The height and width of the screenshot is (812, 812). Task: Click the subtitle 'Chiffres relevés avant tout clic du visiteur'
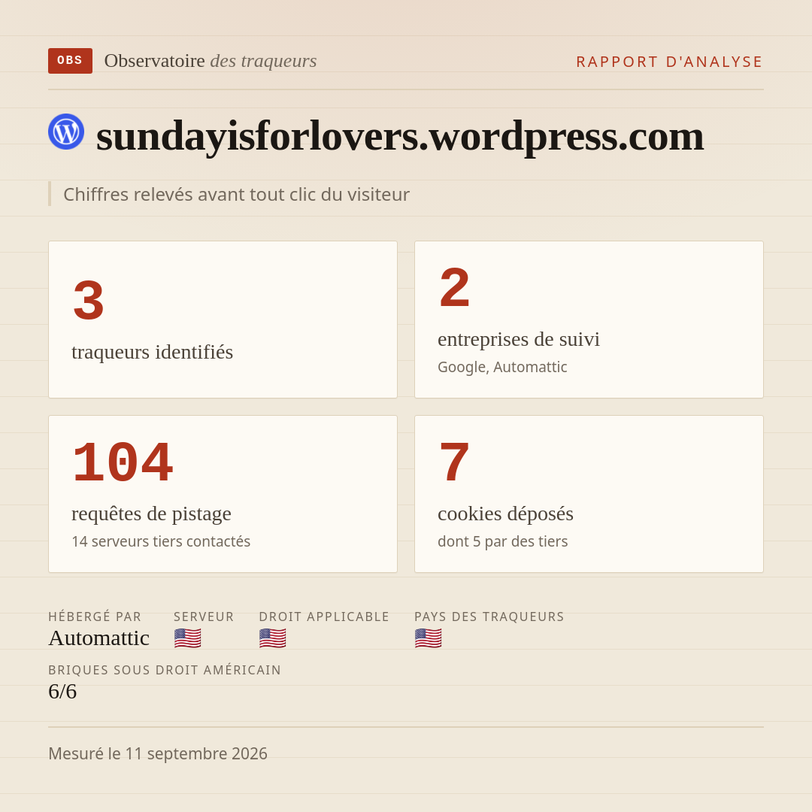click(x=236, y=194)
